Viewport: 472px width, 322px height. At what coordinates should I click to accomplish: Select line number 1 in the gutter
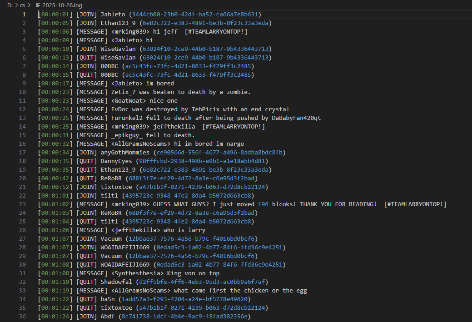(x=24, y=15)
